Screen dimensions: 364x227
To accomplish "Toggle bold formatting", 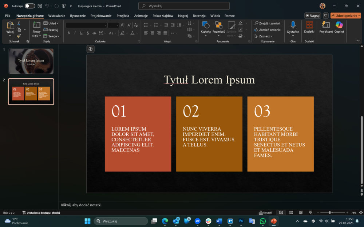I will point(68,33).
